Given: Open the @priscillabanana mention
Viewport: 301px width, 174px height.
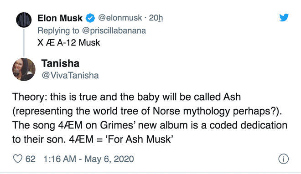Looking at the screenshot, I should coord(114,31).
